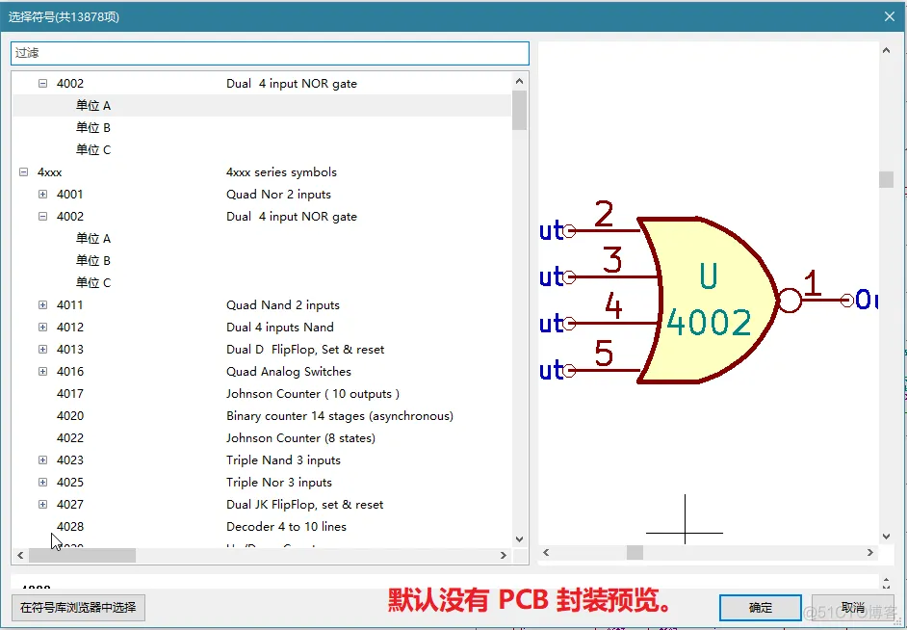Click the preview pane scroll-left arrow
907x630 pixels.
[x=546, y=553]
